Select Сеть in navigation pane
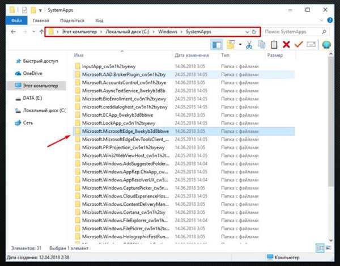This screenshot has width=340, height=266. (x=24, y=123)
